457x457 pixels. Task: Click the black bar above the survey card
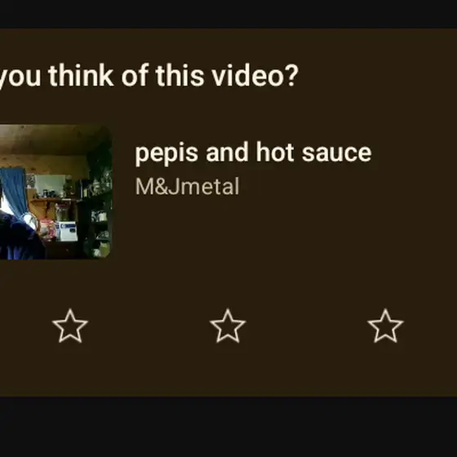[228, 14]
